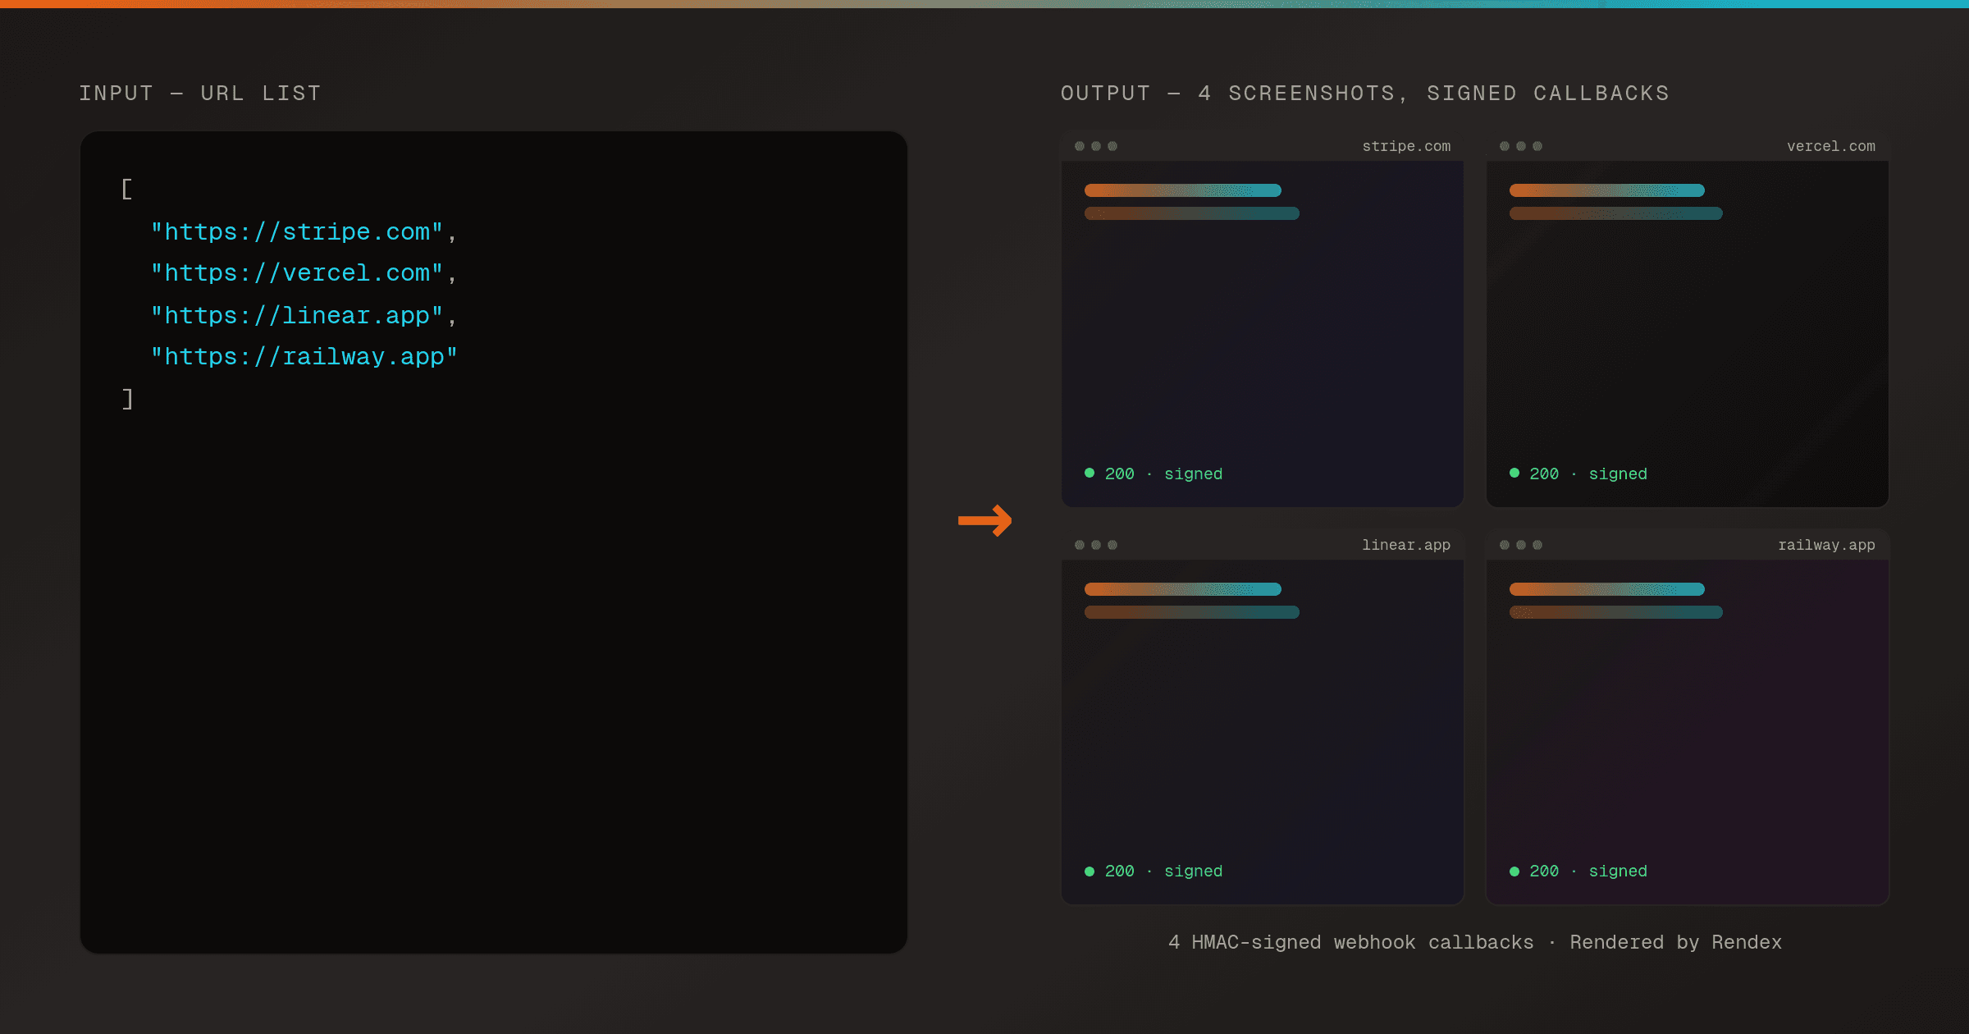This screenshot has height=1034, width=1969.
Task: Open the linear.app screenshot preview card
Action: [x=1262, y=718]
